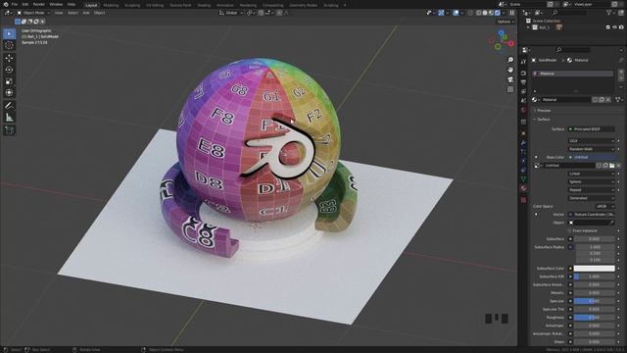Toggle camera view with the camera gizmo icon
This screenshot has width=627, height=353.
[510, 79]
